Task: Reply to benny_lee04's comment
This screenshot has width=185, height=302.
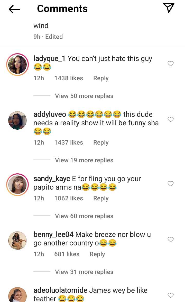Action: pyautogui.click(x=97, y=254)
